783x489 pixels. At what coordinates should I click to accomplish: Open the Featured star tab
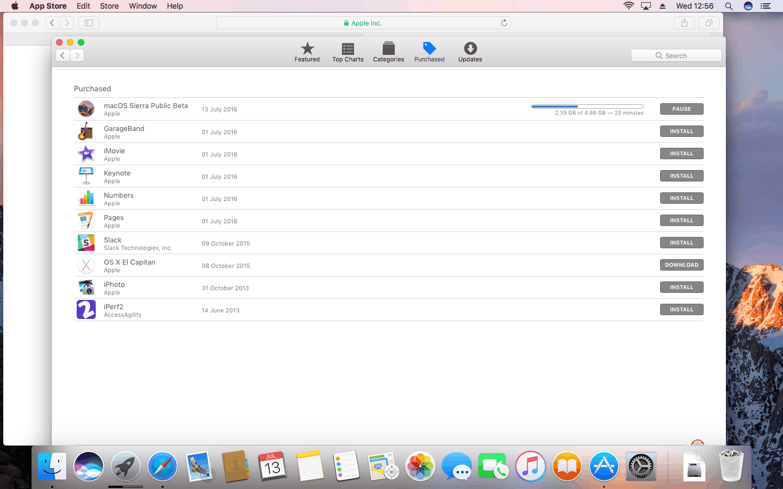click(x=307, y=52)
